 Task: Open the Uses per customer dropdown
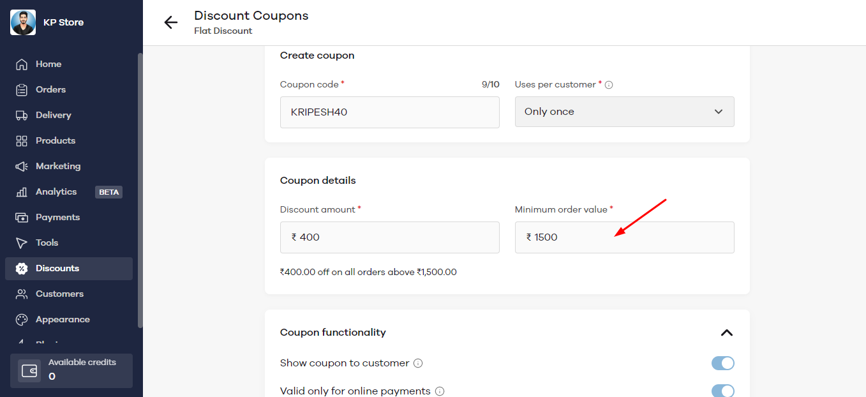pos(624,112)
